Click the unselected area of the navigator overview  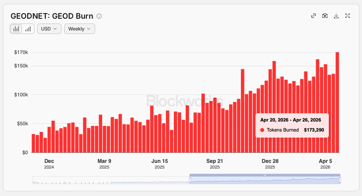pyautogui.click(x=111, y=180)
